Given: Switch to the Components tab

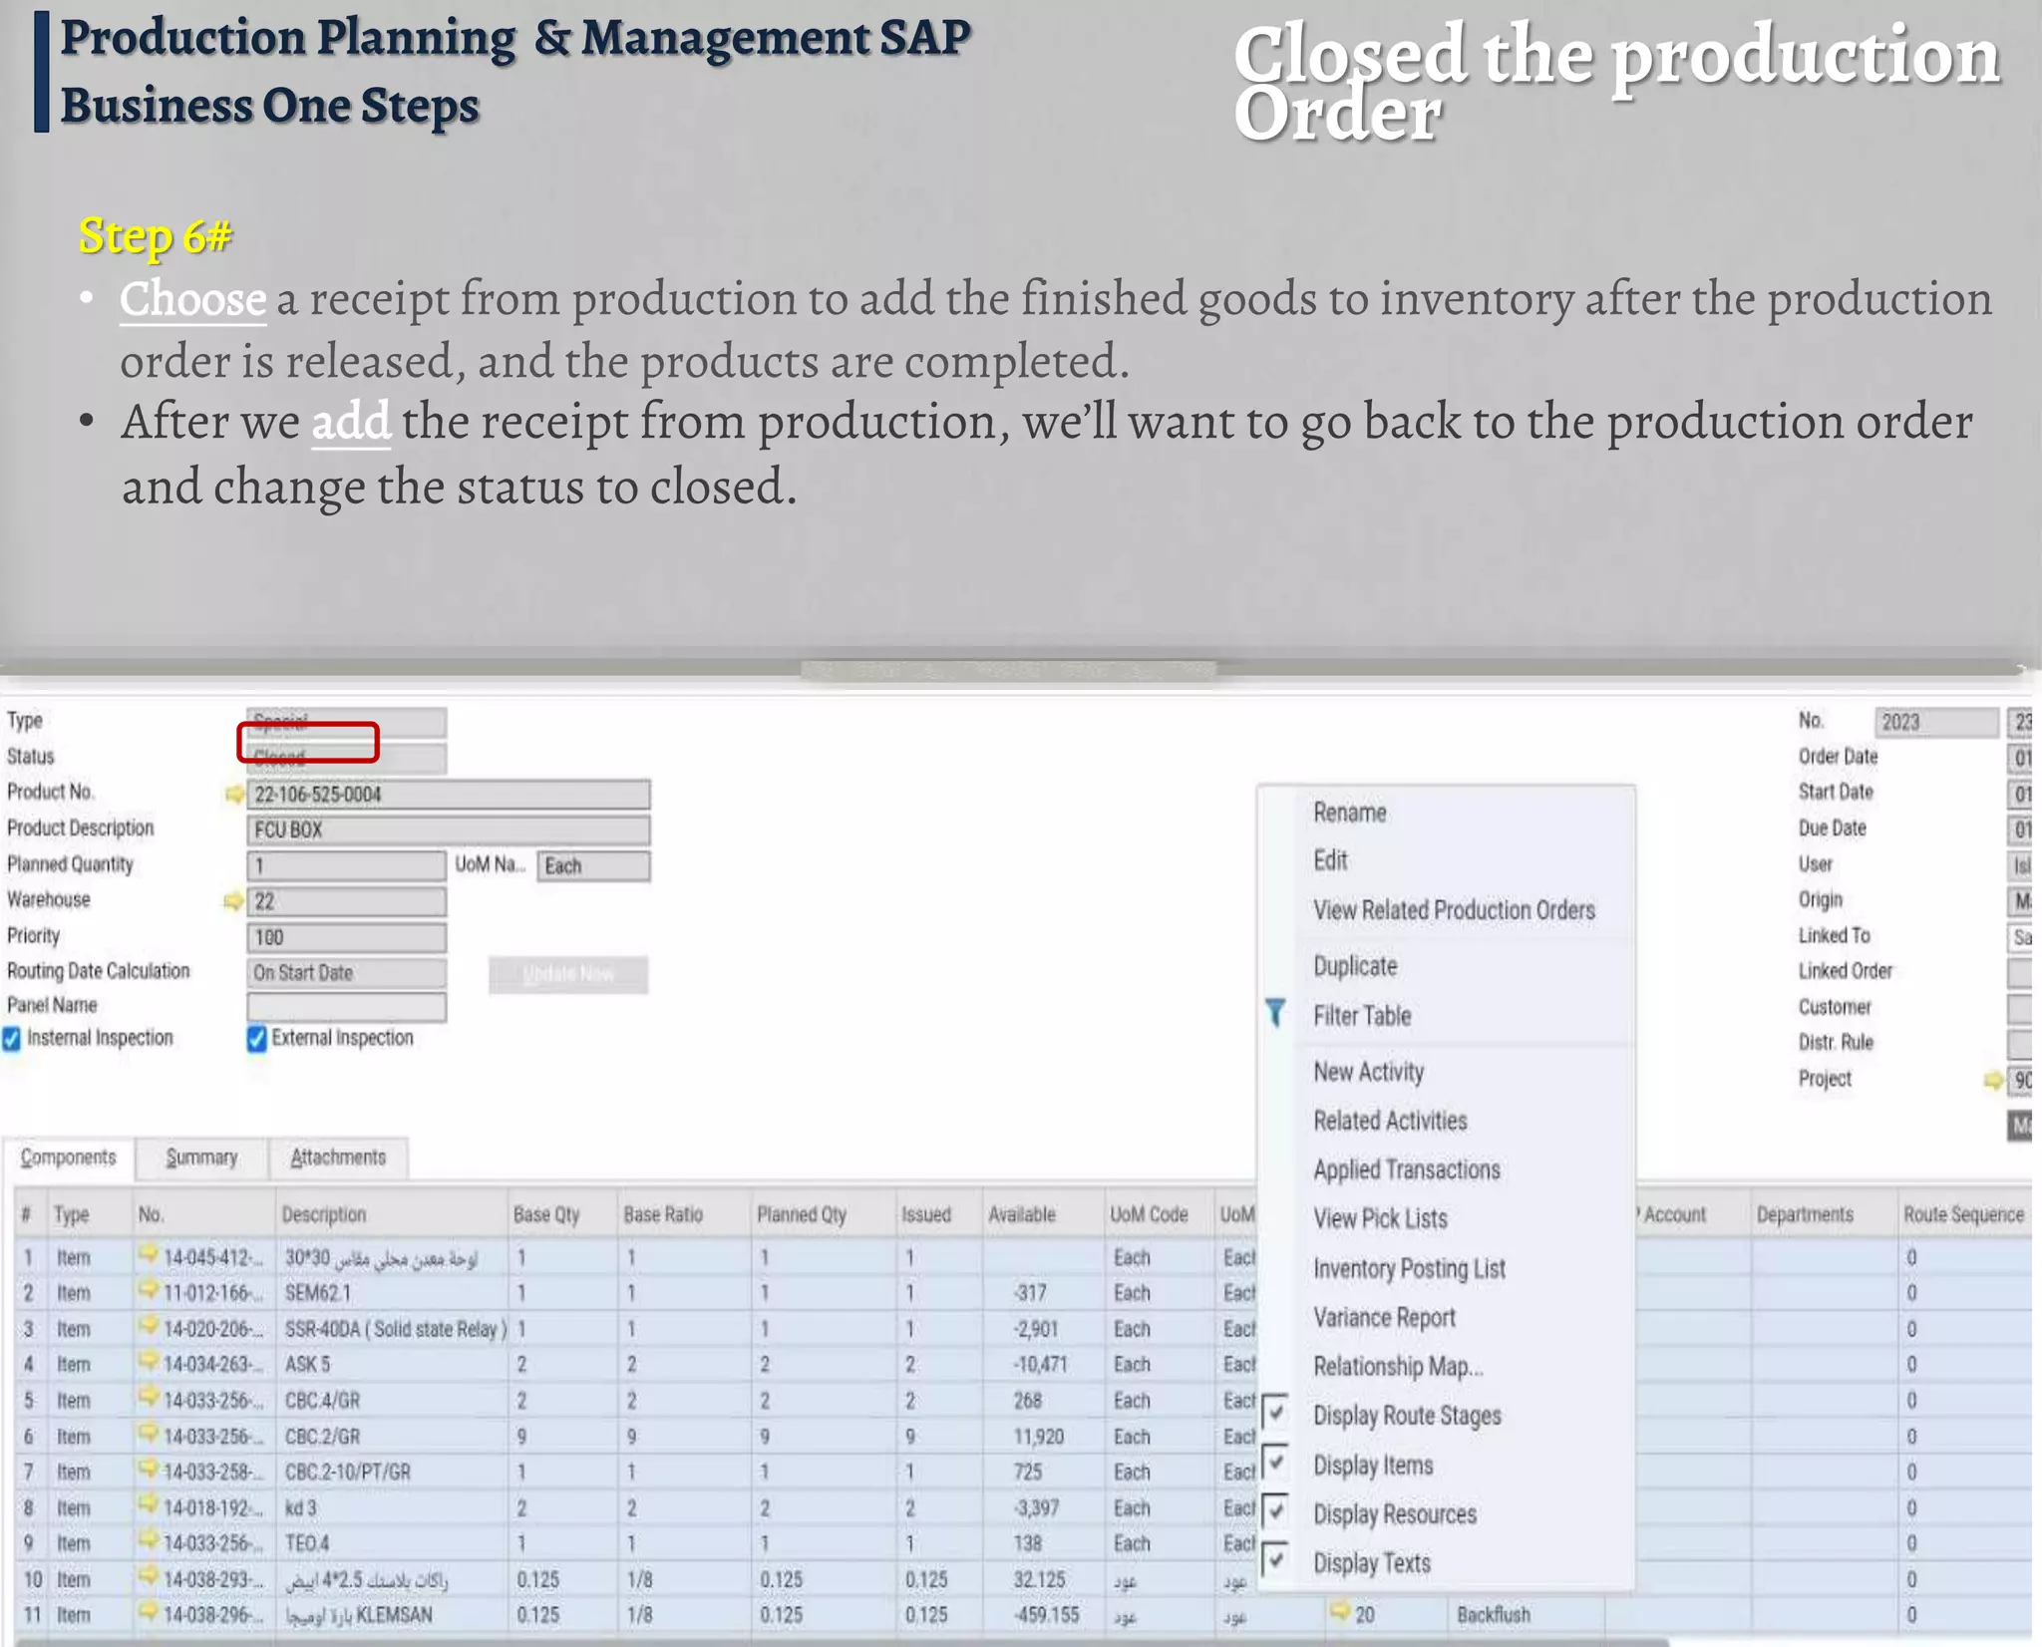Looking at the screenshot, I should point(69,1158).
